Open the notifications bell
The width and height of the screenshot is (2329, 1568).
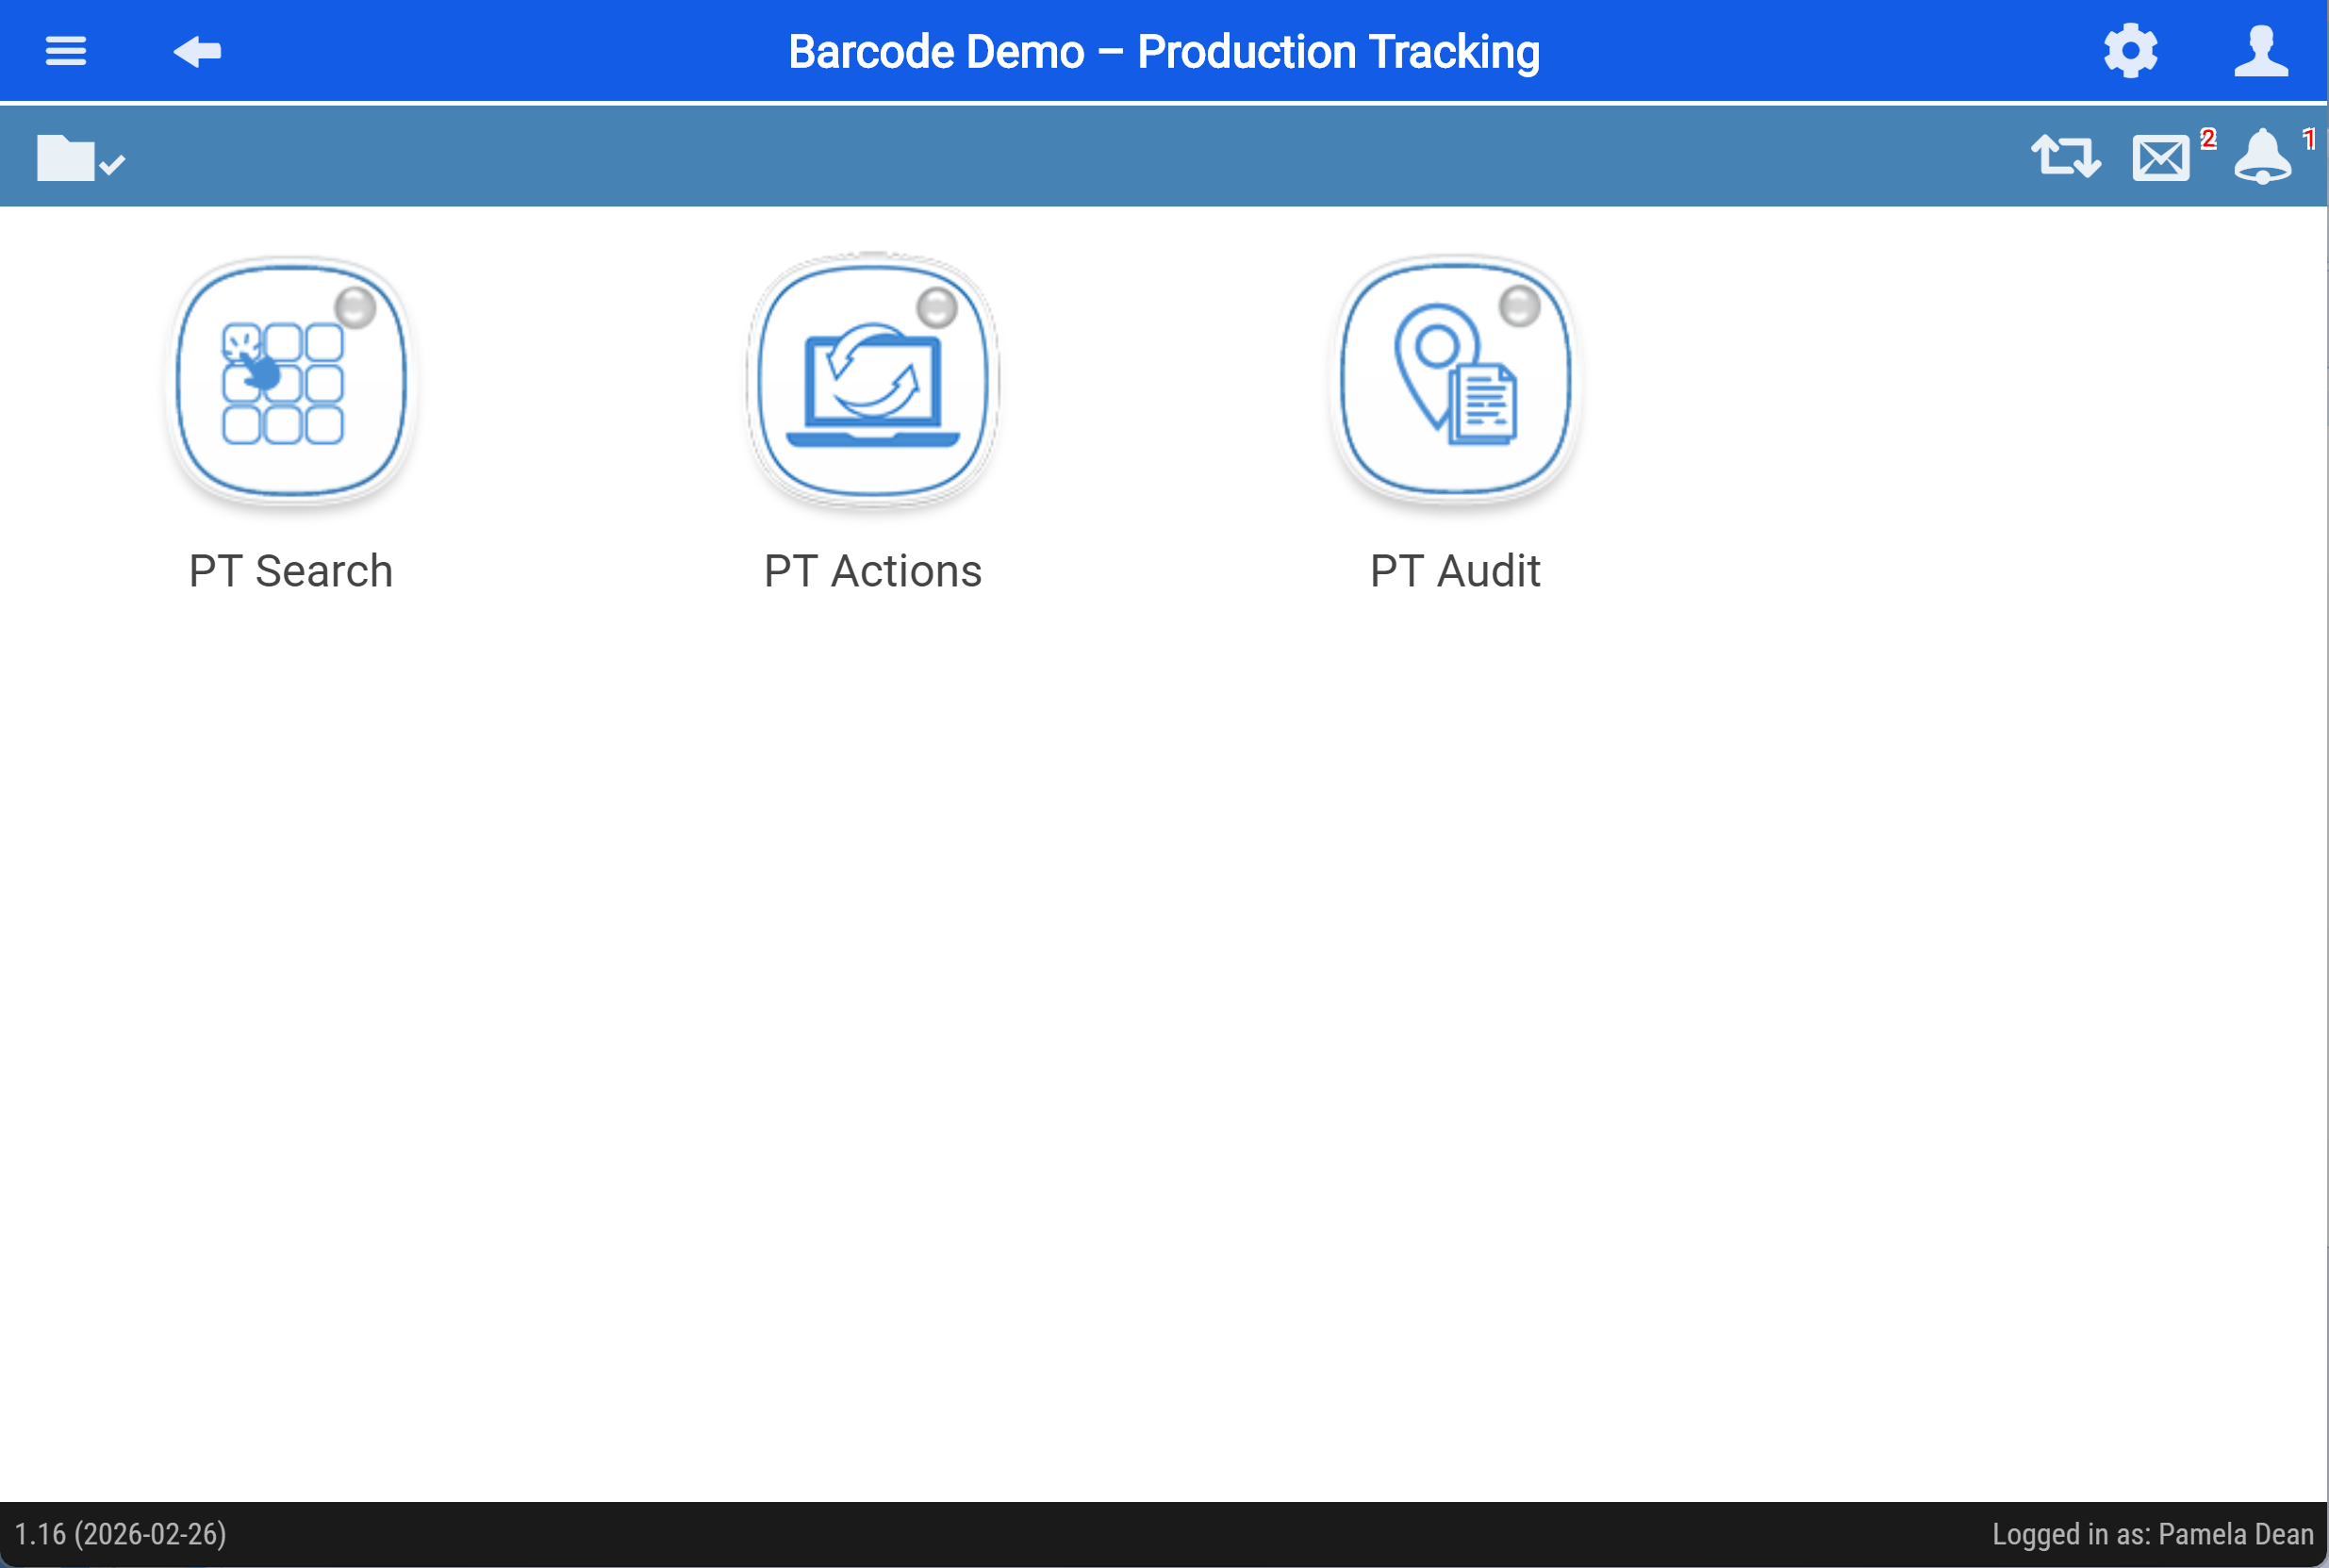click(x=2263, y=156)
